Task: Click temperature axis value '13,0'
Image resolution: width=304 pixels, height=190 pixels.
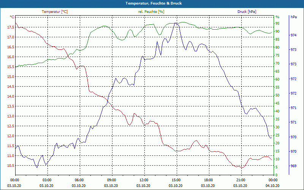Action: tap(11, 116)
